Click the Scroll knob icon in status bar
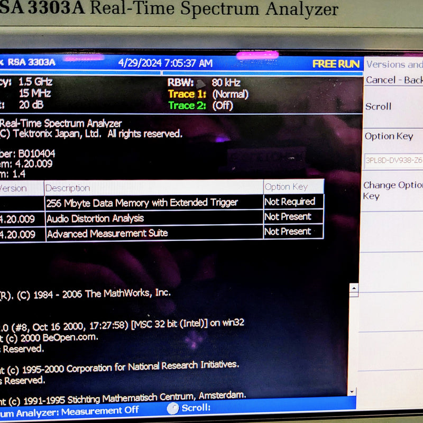The width and height of the screenshot is (423, 423). [x=173, y=408]
